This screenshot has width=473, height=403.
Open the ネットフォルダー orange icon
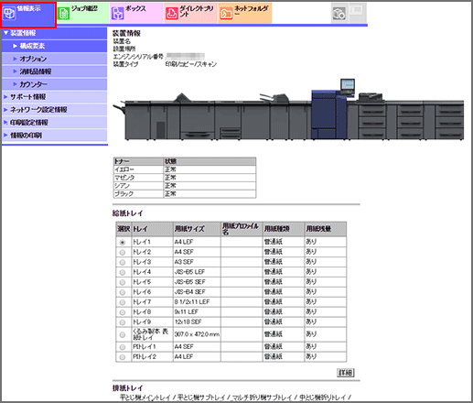(x=226, y=14)
